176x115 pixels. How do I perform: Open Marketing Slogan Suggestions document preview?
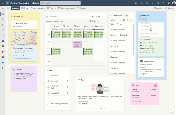151,30
